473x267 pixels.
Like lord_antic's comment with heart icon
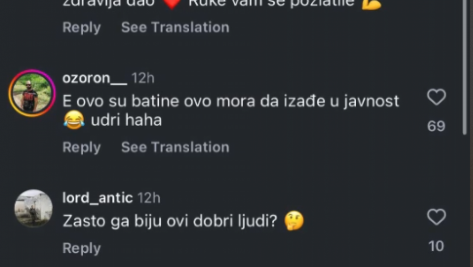point(436,217)
